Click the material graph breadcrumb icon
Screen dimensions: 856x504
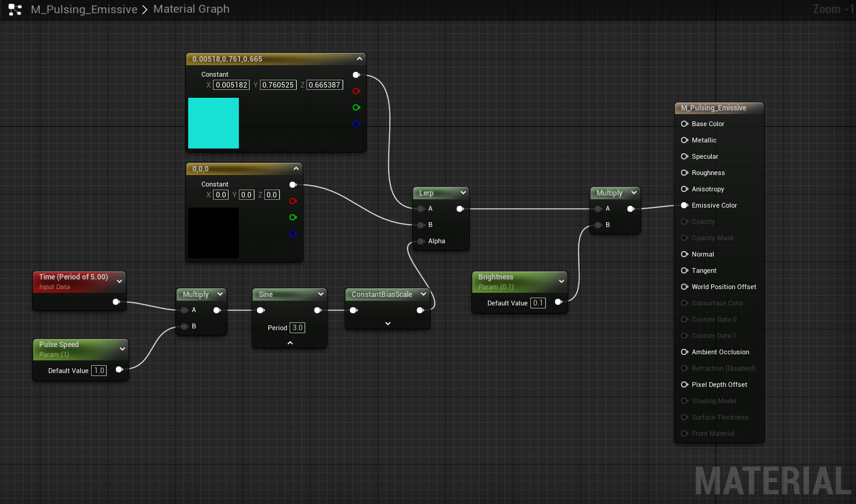point(15,10)
